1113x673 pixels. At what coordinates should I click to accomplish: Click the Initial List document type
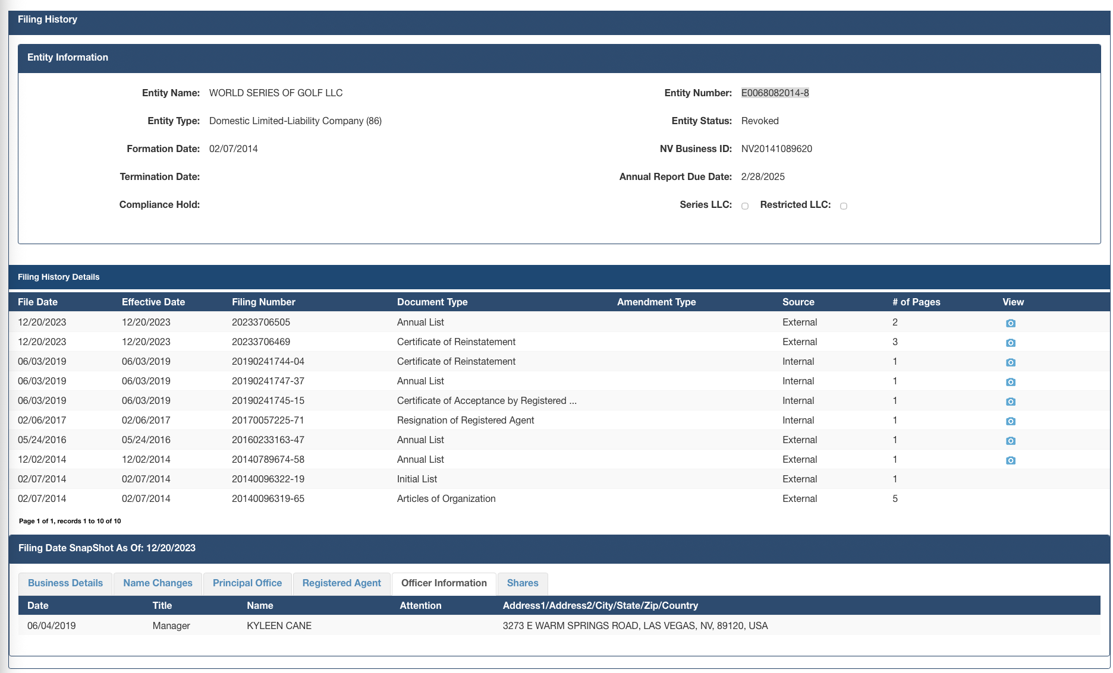tap(417, 479)
